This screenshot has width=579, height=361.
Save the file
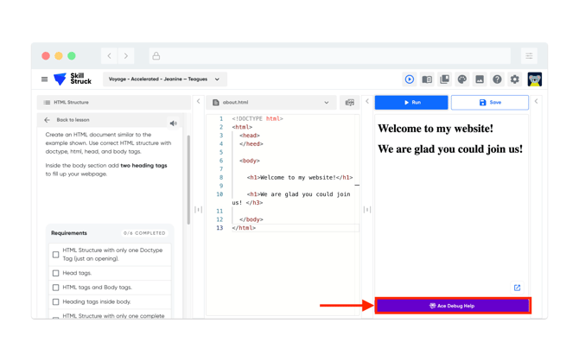click(489, 103)
